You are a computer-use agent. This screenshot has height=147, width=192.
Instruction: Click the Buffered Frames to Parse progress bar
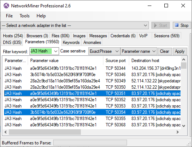pos(90,143)
